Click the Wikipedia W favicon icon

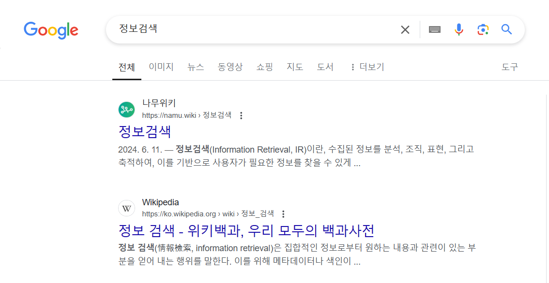pyautogui.click(x=126, y=208)
